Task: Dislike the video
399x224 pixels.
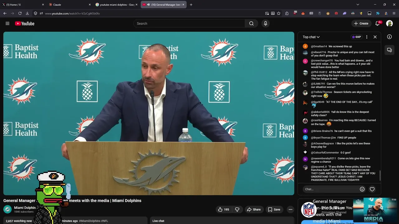Action: click(x=237, y=209)
